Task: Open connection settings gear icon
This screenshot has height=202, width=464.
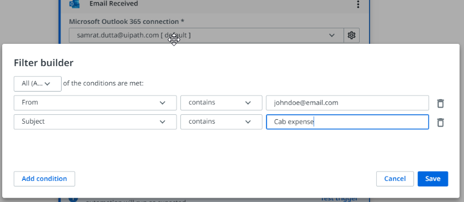Action: (351, 36)
